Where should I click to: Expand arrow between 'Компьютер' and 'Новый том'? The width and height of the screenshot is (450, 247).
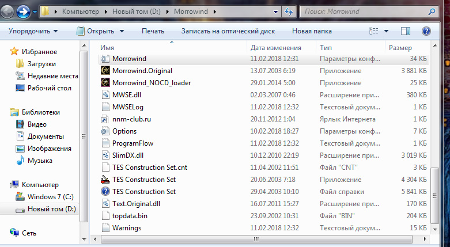pos(106,12)
